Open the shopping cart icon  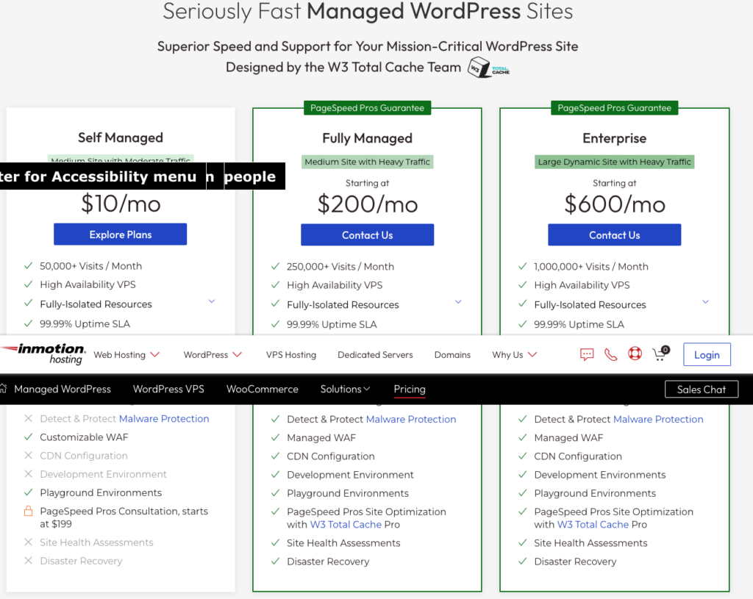(x=660, y=354)
